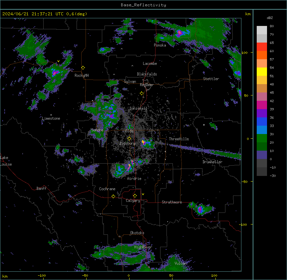Click the yellow diamond marker above Didsbury
This screenshot has width=287, height=280.
coord(129,139)
